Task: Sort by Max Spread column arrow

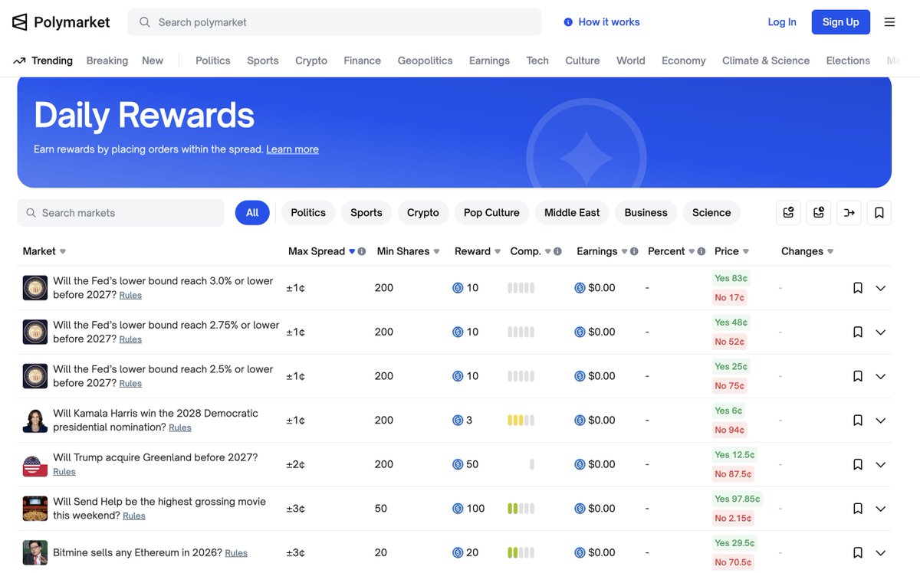Action: 352,251
